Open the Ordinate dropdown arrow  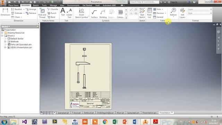(24, 13)
